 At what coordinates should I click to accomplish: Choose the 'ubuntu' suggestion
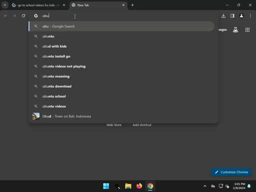[x=122, y=36]
